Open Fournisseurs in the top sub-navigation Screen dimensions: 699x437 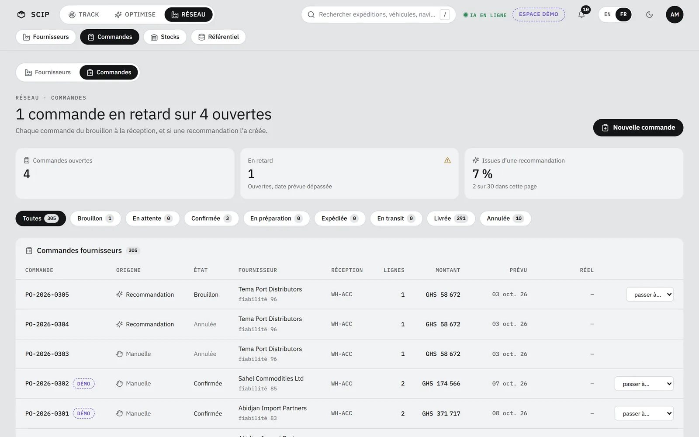pyautogui.click(x=46, y=37)
